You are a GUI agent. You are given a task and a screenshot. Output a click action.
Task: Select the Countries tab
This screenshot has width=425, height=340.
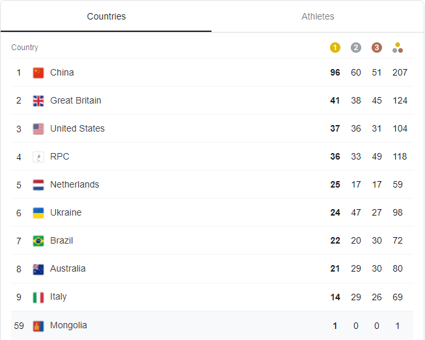click(106, 16)
